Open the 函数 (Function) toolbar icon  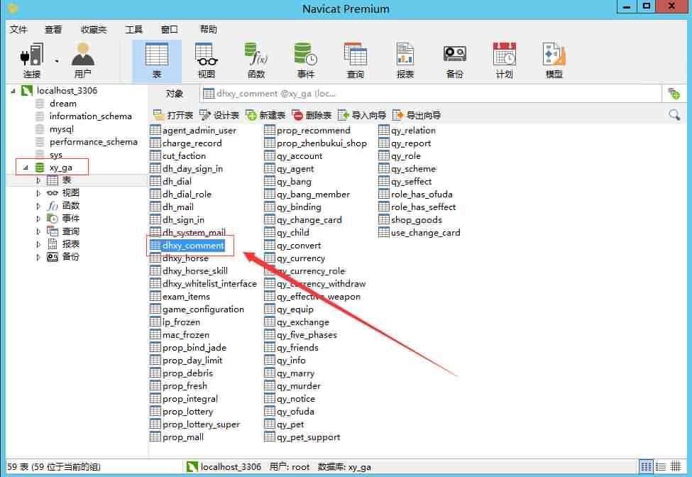[x=256, y=60]
